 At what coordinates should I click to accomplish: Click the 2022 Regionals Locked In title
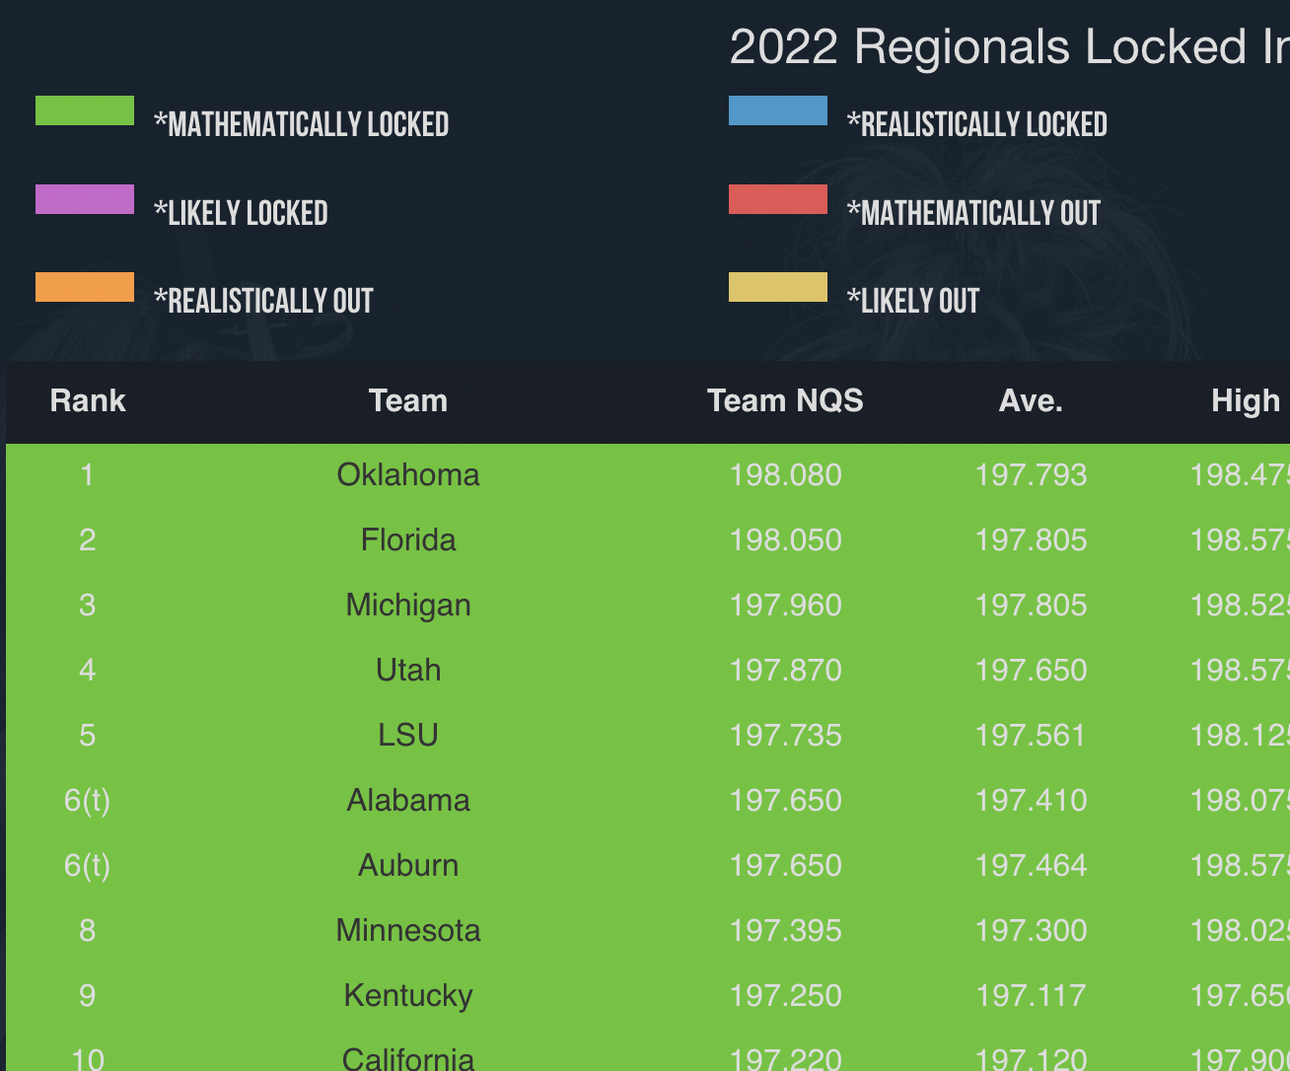coord(1008,46)
